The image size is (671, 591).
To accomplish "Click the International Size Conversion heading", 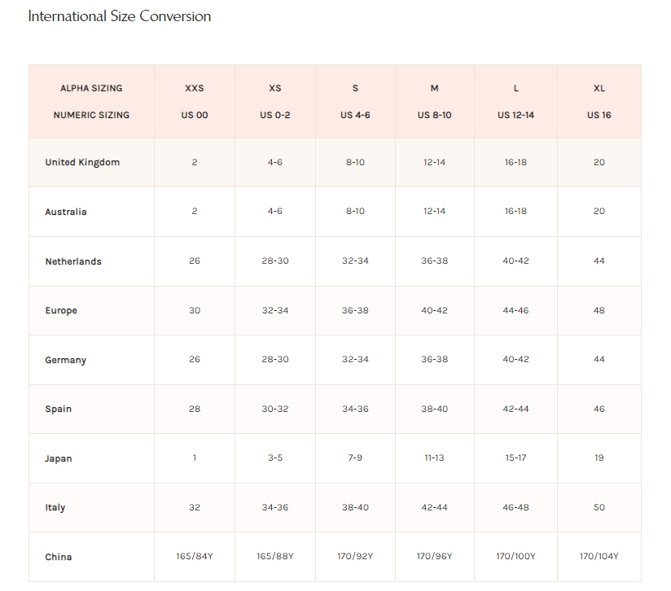I will [120, 16].
